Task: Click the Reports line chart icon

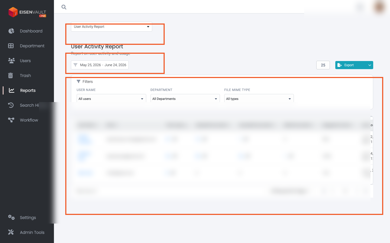Action: point(12,90)
